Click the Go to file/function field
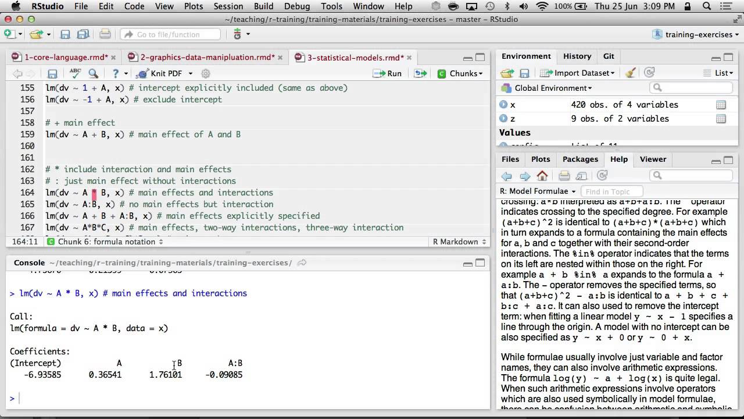This screenshot has width=744, height=419. coord(170,34)
